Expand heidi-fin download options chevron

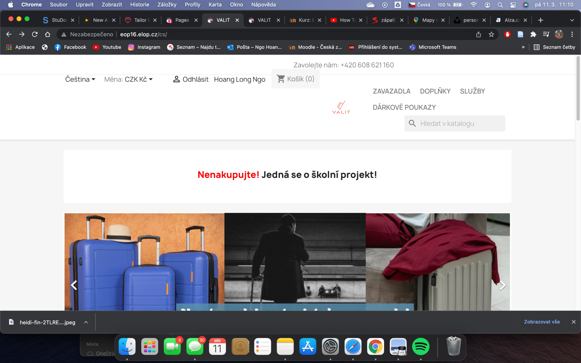86,322
